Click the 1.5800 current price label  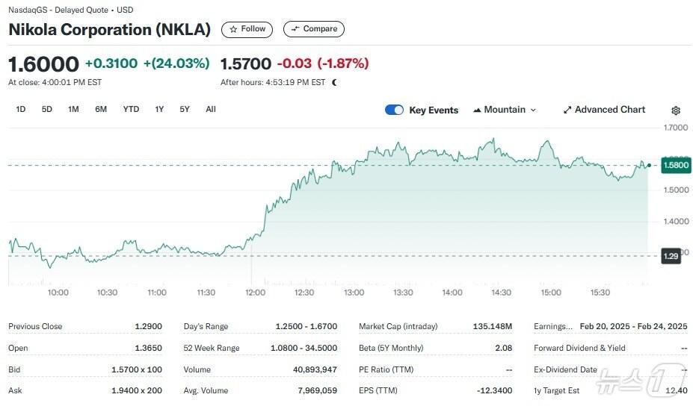(x=675, y=165)
